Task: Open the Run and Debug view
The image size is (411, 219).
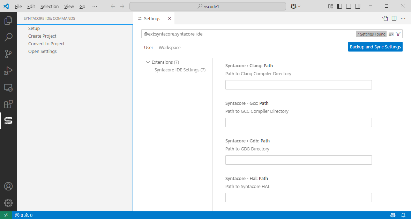Action: tap(8, 71)
